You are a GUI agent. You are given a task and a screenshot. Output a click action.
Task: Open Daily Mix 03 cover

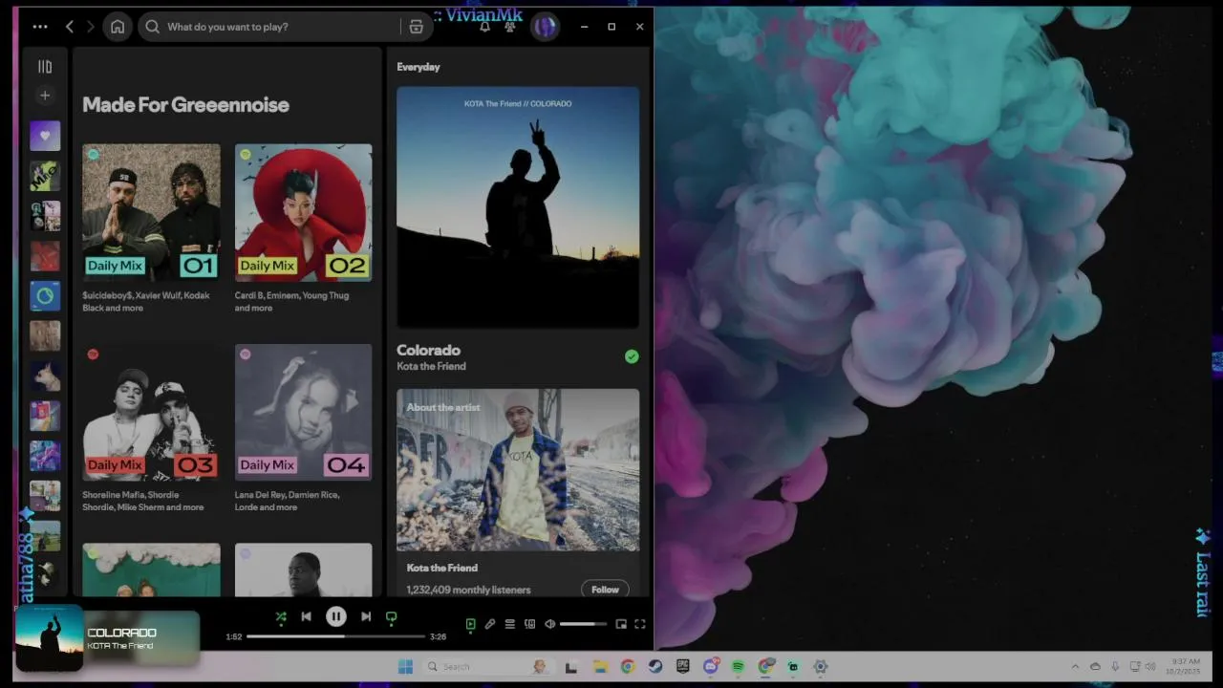(x=151, y=412)
